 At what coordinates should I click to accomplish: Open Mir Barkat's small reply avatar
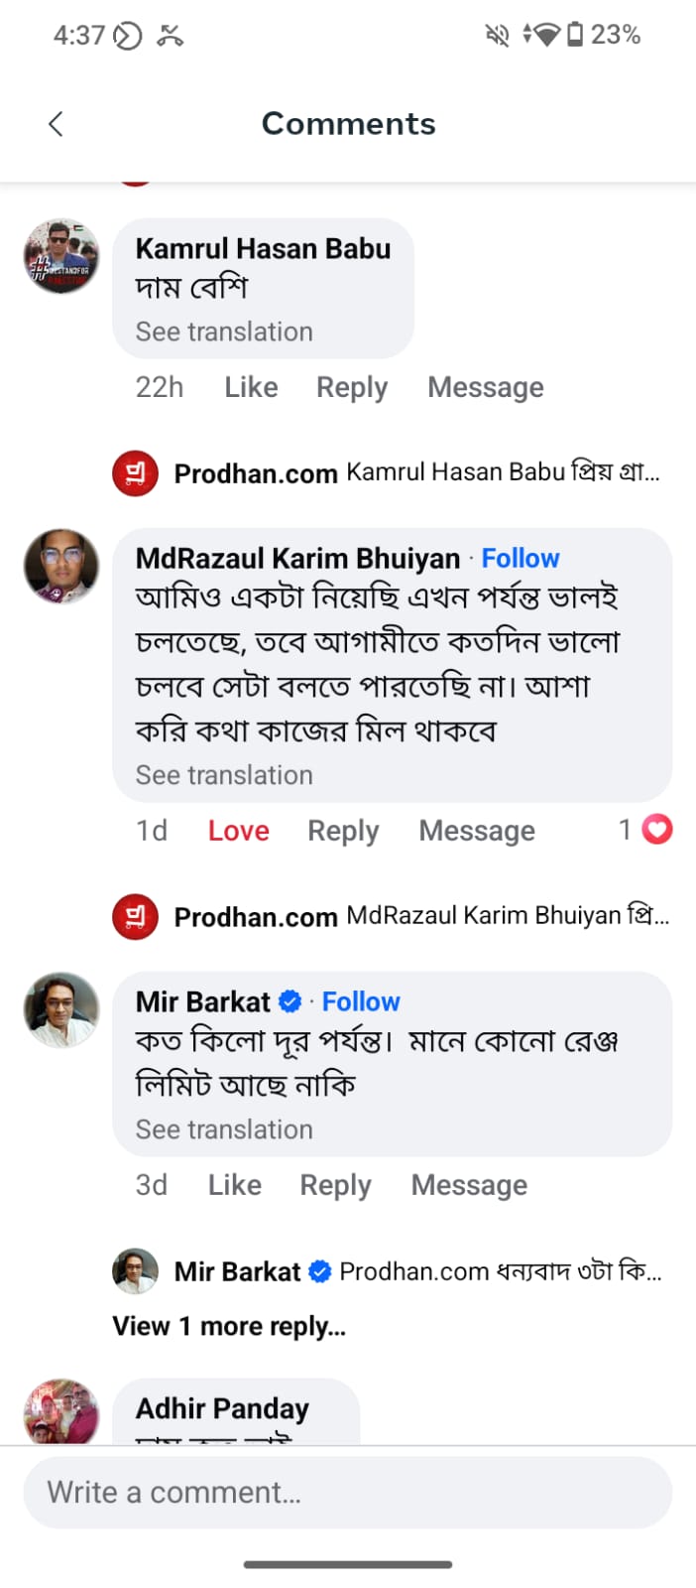coord(135,1270)
